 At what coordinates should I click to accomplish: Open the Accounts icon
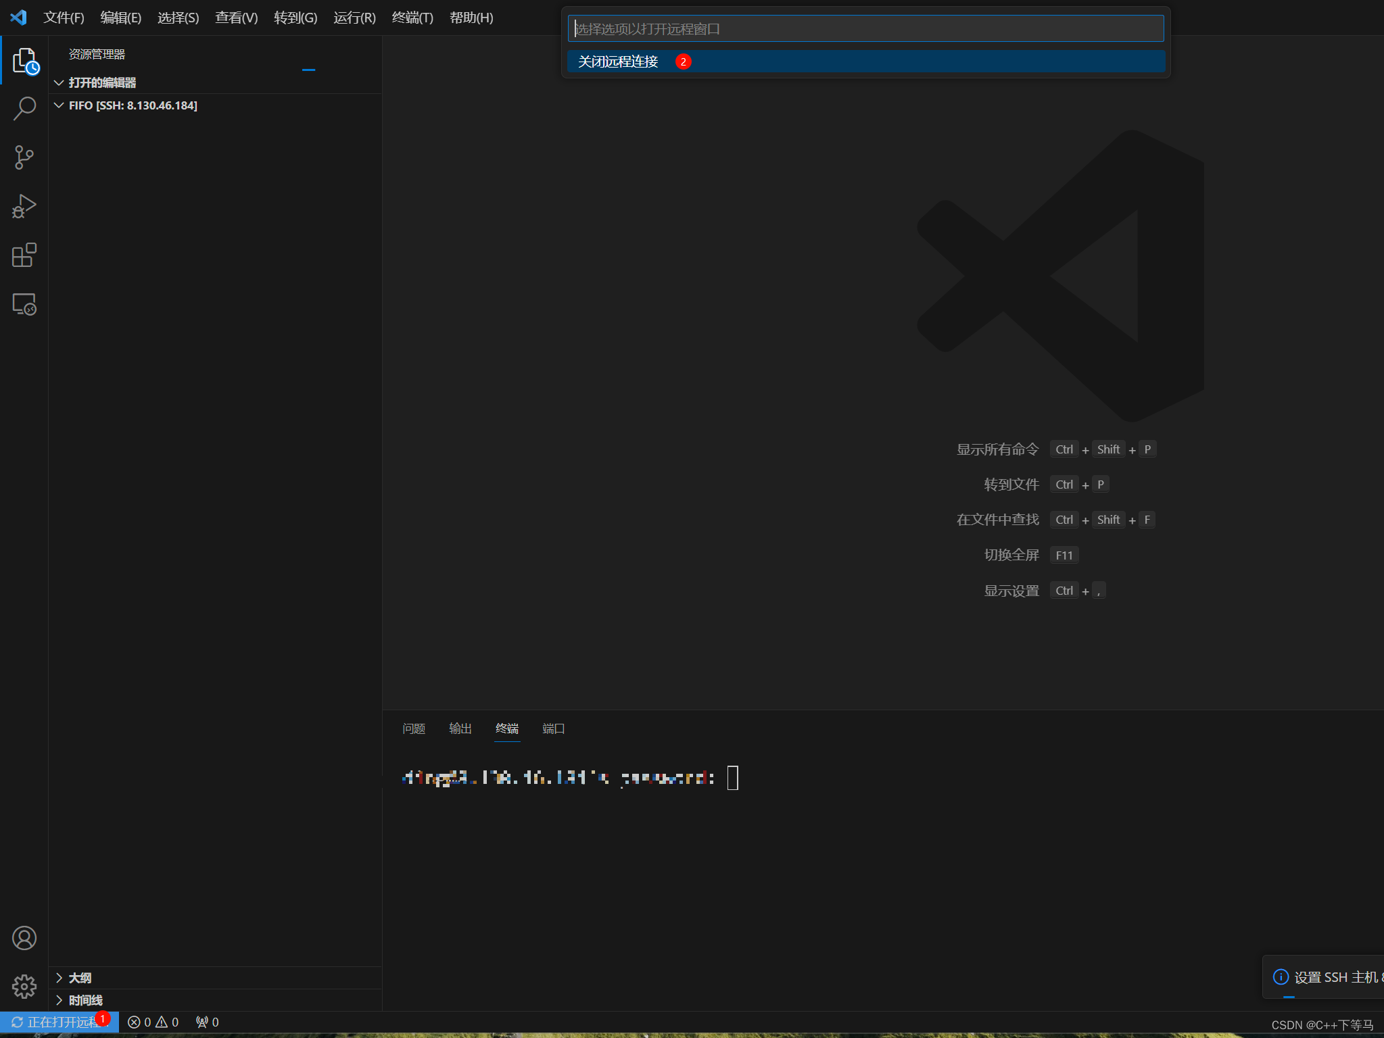point(24,938)
